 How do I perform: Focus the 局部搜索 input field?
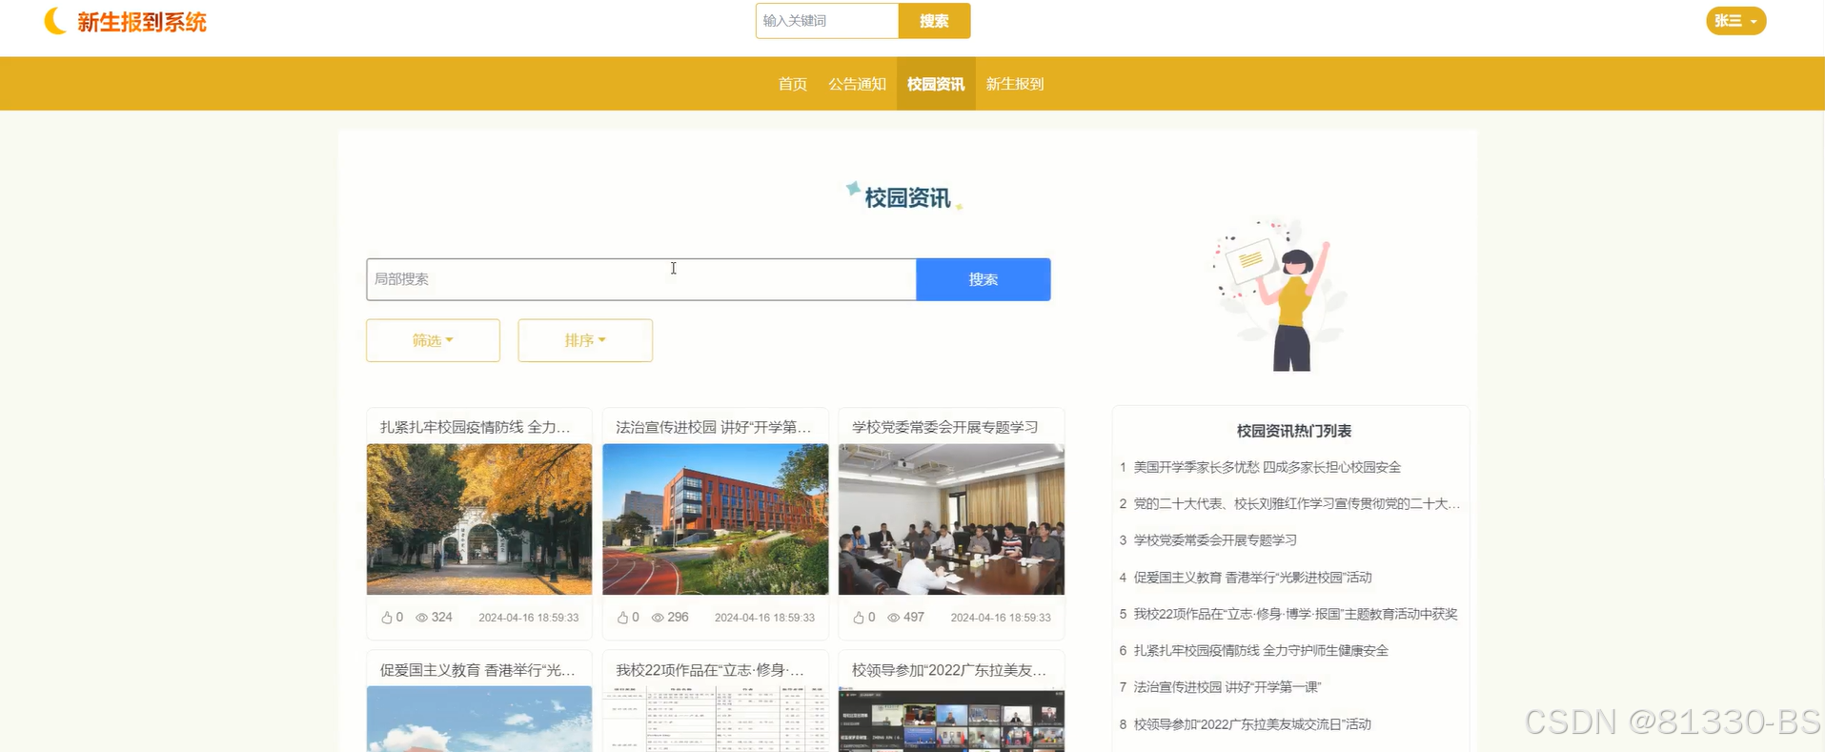point(641,279)
